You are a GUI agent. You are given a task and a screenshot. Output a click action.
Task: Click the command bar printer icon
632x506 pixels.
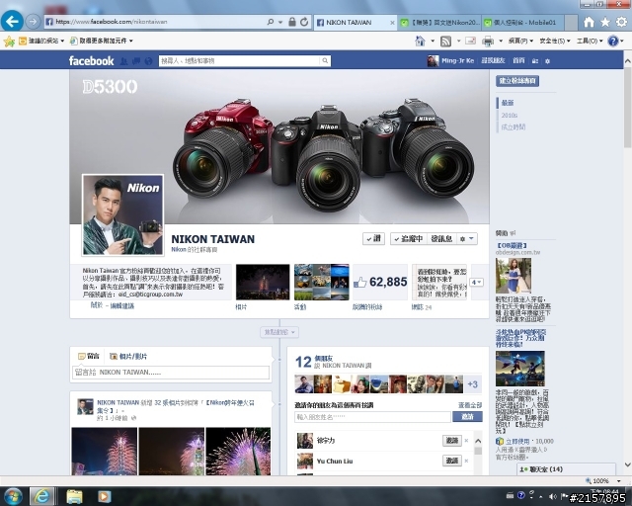pyautogui.click(x=488, y=41)
